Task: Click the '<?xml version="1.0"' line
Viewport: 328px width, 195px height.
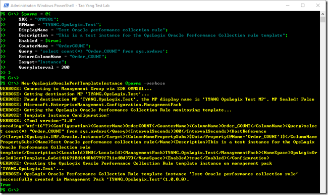Action: [37, 121]
